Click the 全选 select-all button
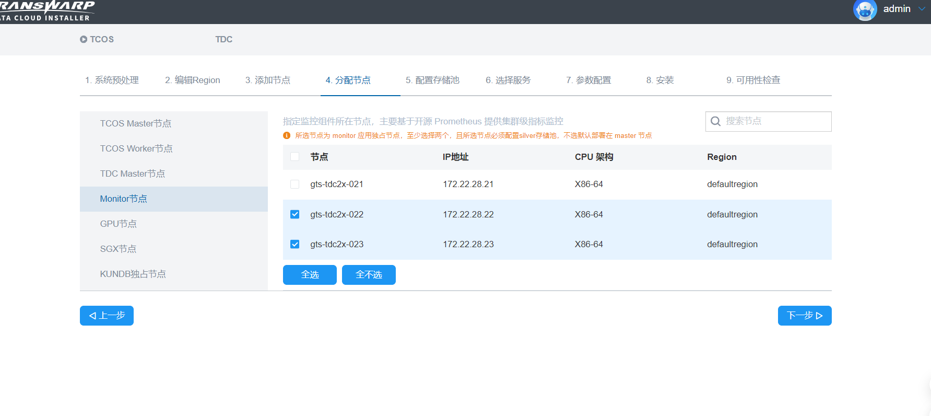This screenshot has width=931, height=416. click(310, 275)
